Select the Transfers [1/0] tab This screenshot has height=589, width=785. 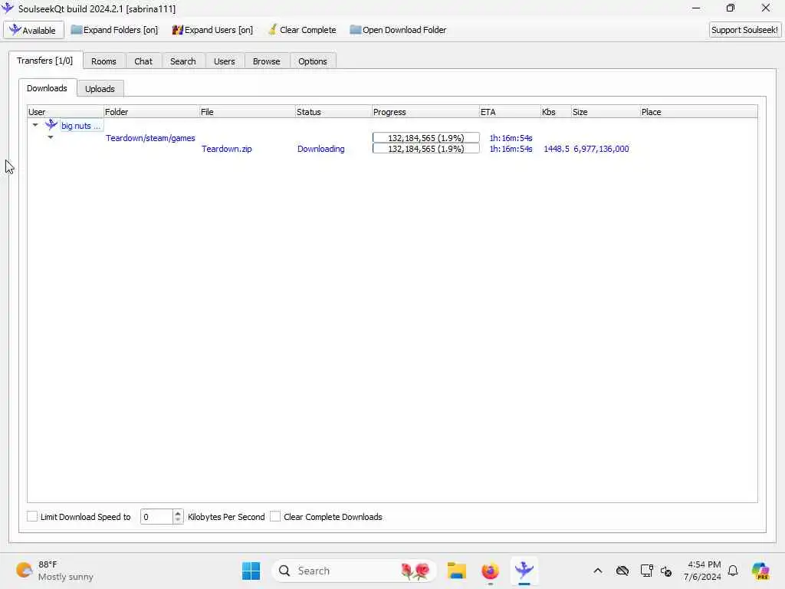pyautogui.click(x=45, y=61)
